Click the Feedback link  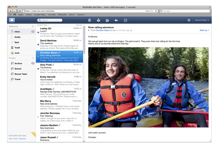pyautogui.click(x=22, y=139)
